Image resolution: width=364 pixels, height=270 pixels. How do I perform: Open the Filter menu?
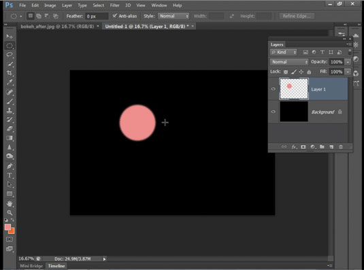click(x=114, y=5)
